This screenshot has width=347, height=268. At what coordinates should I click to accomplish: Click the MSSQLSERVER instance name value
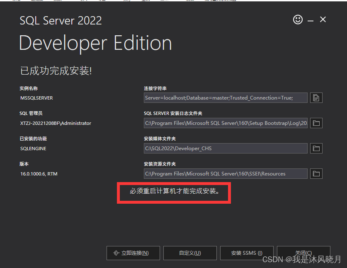(36, 98)
